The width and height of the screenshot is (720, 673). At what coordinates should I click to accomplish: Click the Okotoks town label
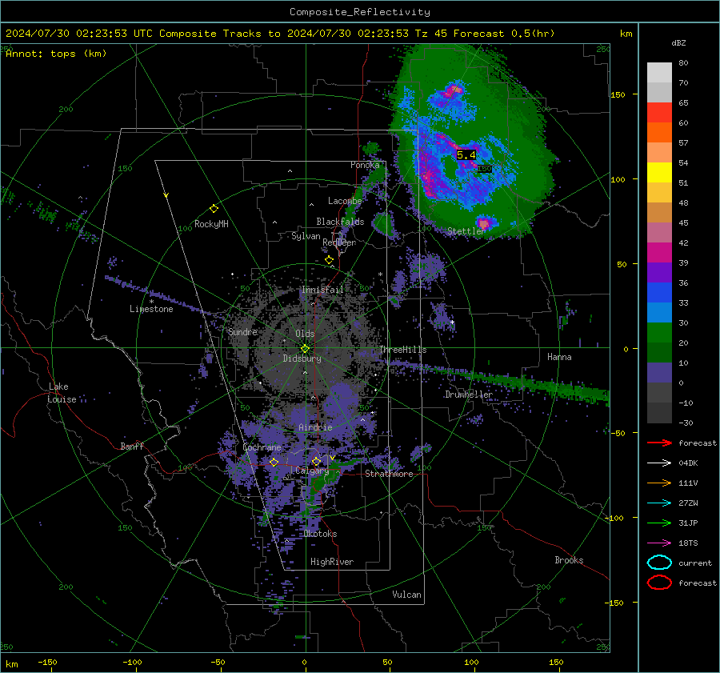pyautogui.click(x=320, y=534)
